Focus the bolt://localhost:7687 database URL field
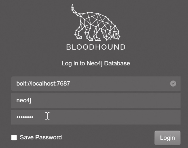The height and width of the screenshot is (148, 188). click(96, 84)
